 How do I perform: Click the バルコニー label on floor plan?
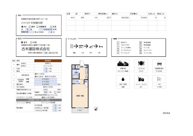coord(80,110)
